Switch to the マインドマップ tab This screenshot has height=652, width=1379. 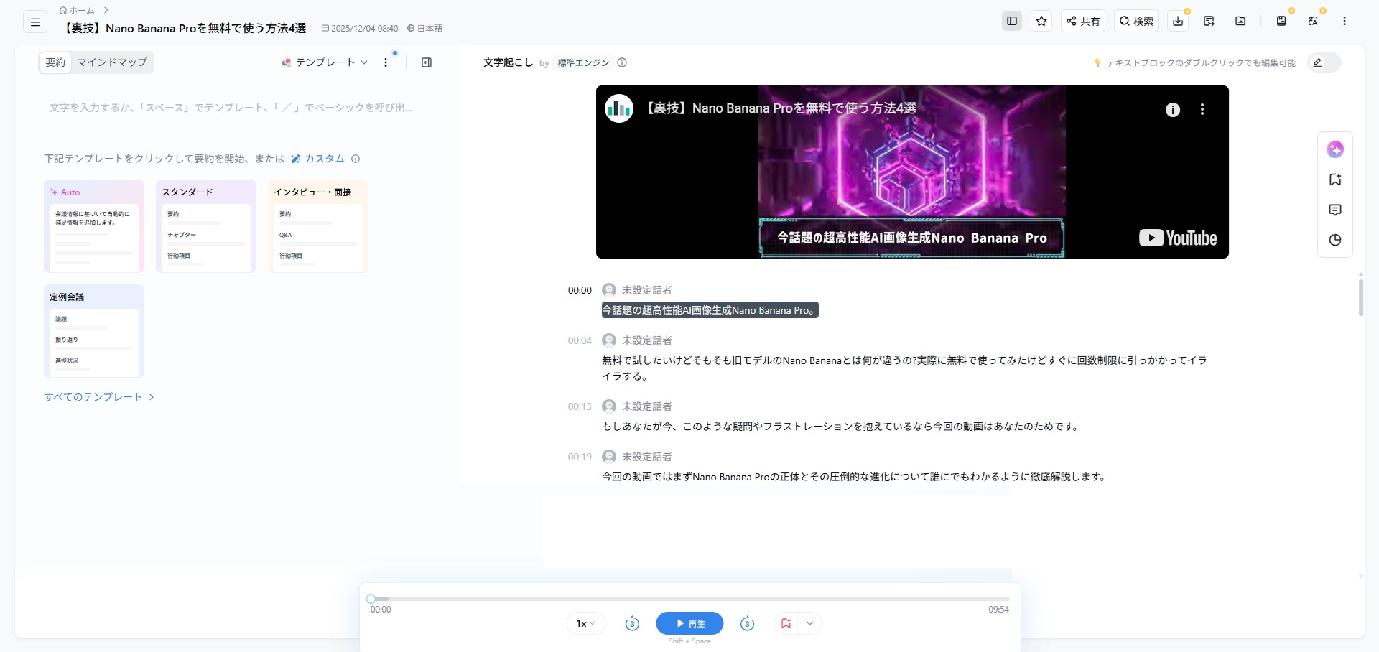[112, 62]
